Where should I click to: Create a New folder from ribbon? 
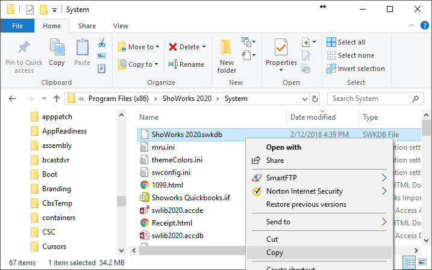click(227, 56)
